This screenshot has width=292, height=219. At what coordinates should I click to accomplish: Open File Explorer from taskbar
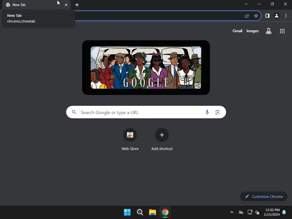153,212
